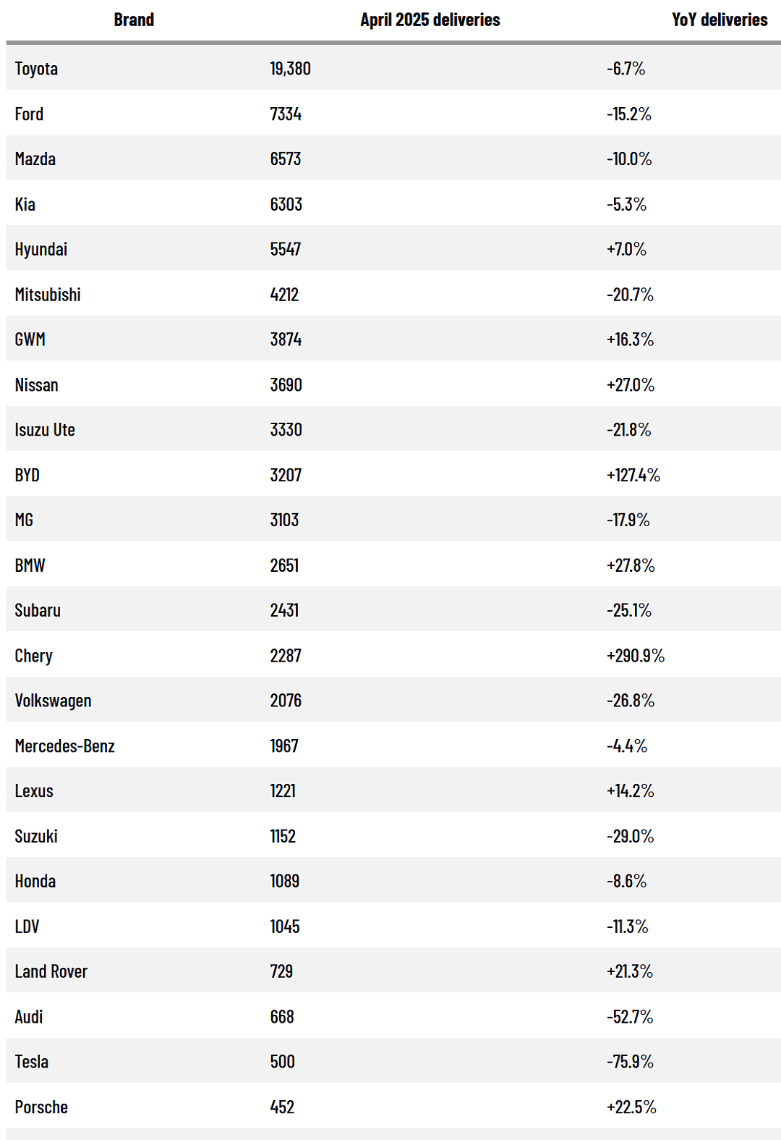The image size is (781, 1140).
Task: Select the Toyota brand cell
Action: point(36,69)
